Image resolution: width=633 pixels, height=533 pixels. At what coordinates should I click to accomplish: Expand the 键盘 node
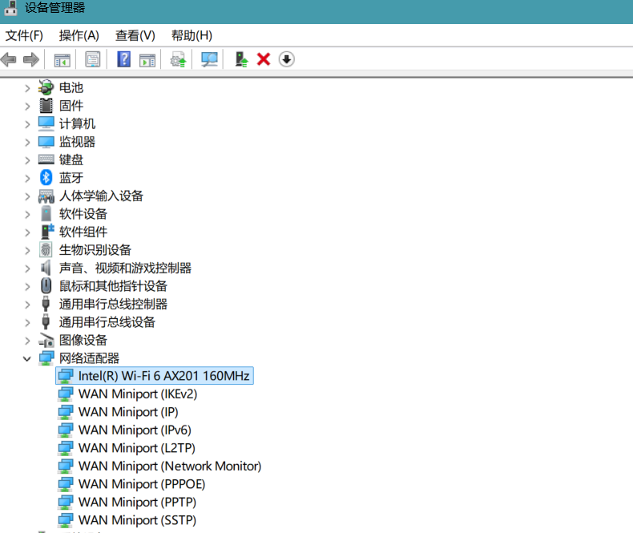pos(27,159)
